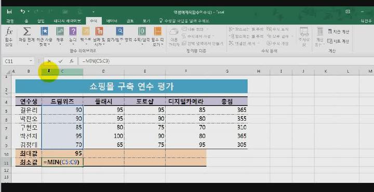Image resolution: width=374 pixels, height=192 pixels.
Task: Click the 포토샵 header cell
Action: (145, 101)
